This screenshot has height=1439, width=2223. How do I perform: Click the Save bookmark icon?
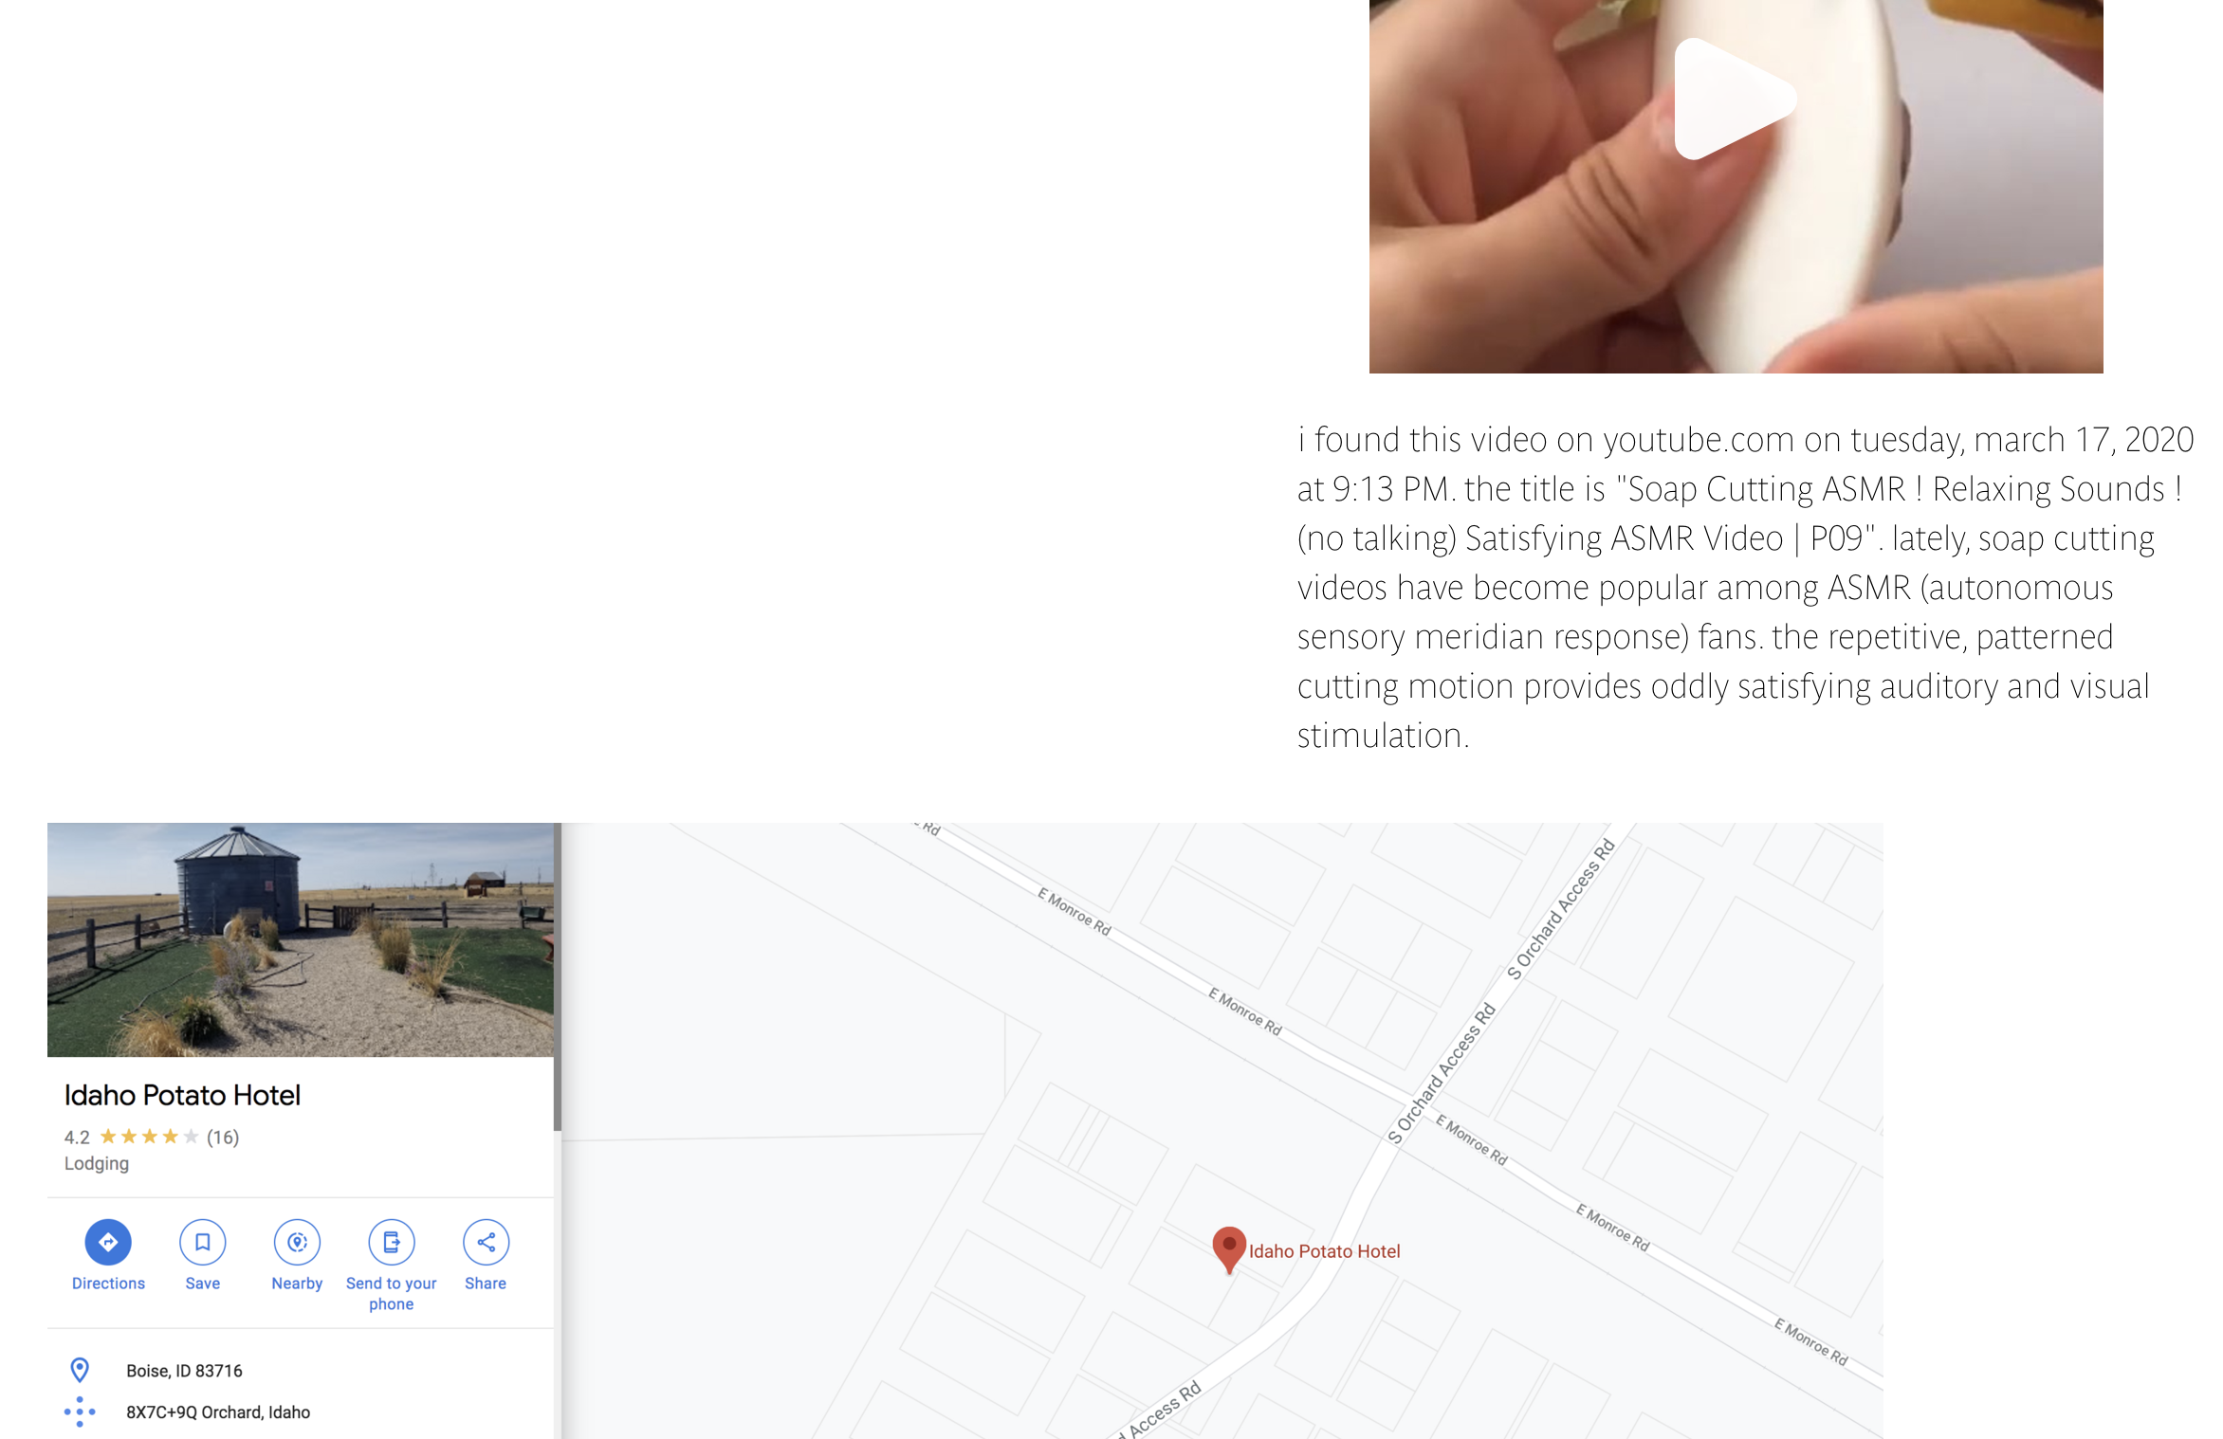click(x=203, y=1242)
